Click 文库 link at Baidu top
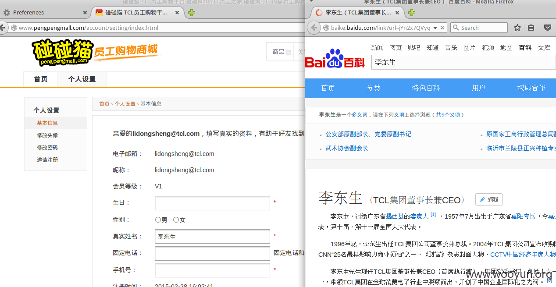This screenshot has height=287, width=556. (544, 47)
